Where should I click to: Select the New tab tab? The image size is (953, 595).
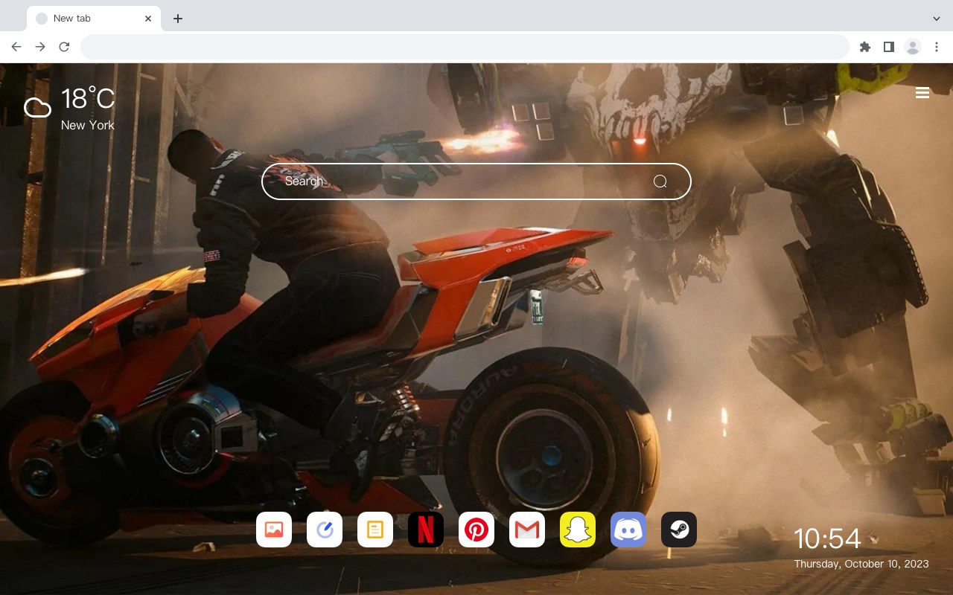(94, 19)
